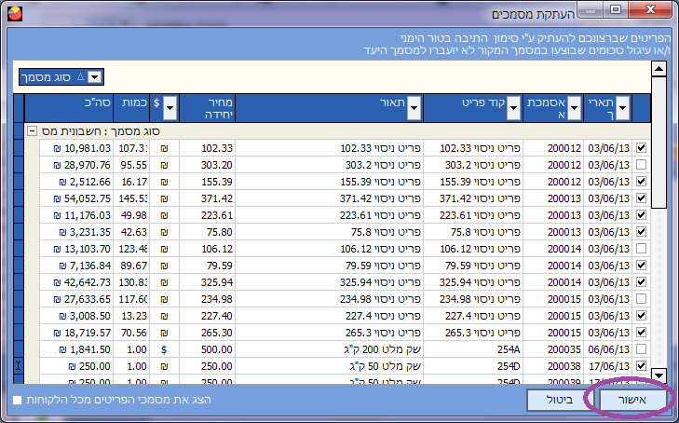Click the application icon in the title bar
This screenshot has width=679, height=423.
pos(10,12)
